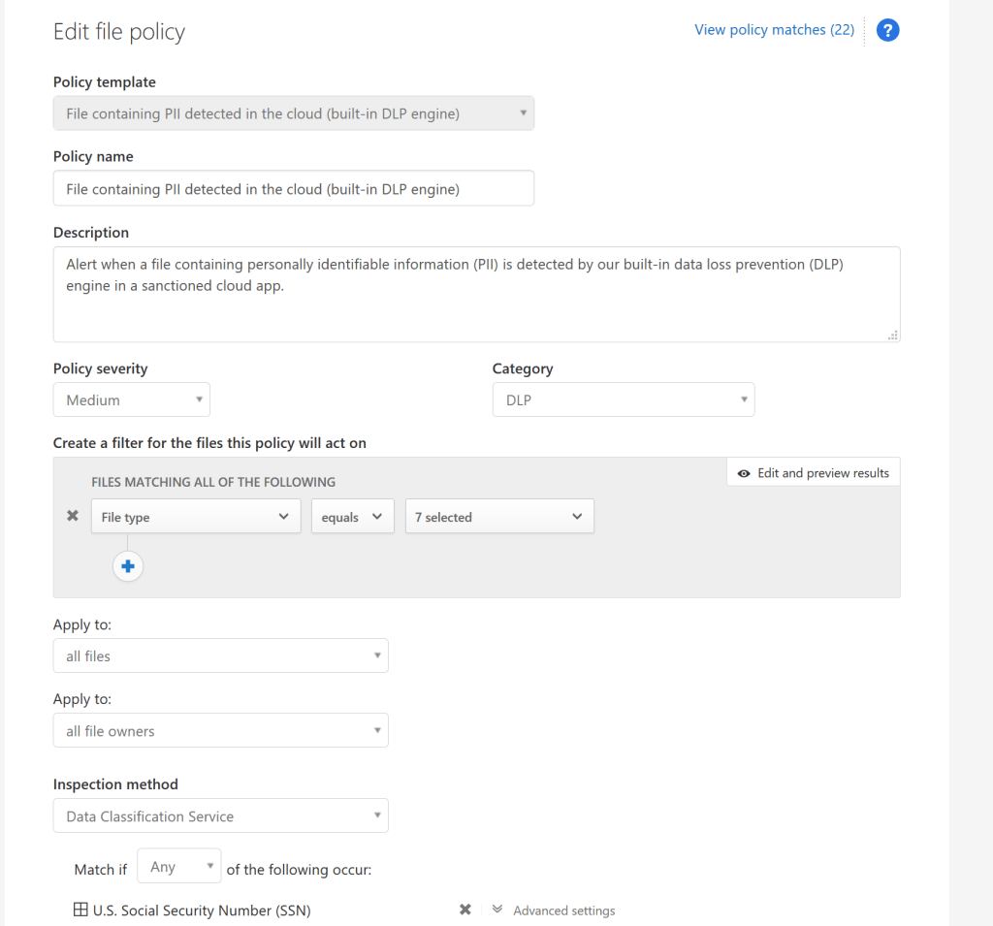The width and height of the screenshot is (993, 926).
Task: Open the Policy severity Medium dropdown
Action: click(x=131, y=399)
